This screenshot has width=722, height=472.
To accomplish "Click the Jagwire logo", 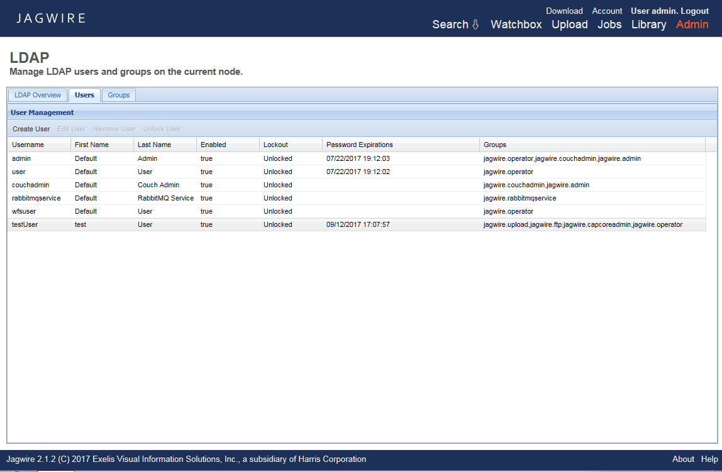I will tap(51, 18).
